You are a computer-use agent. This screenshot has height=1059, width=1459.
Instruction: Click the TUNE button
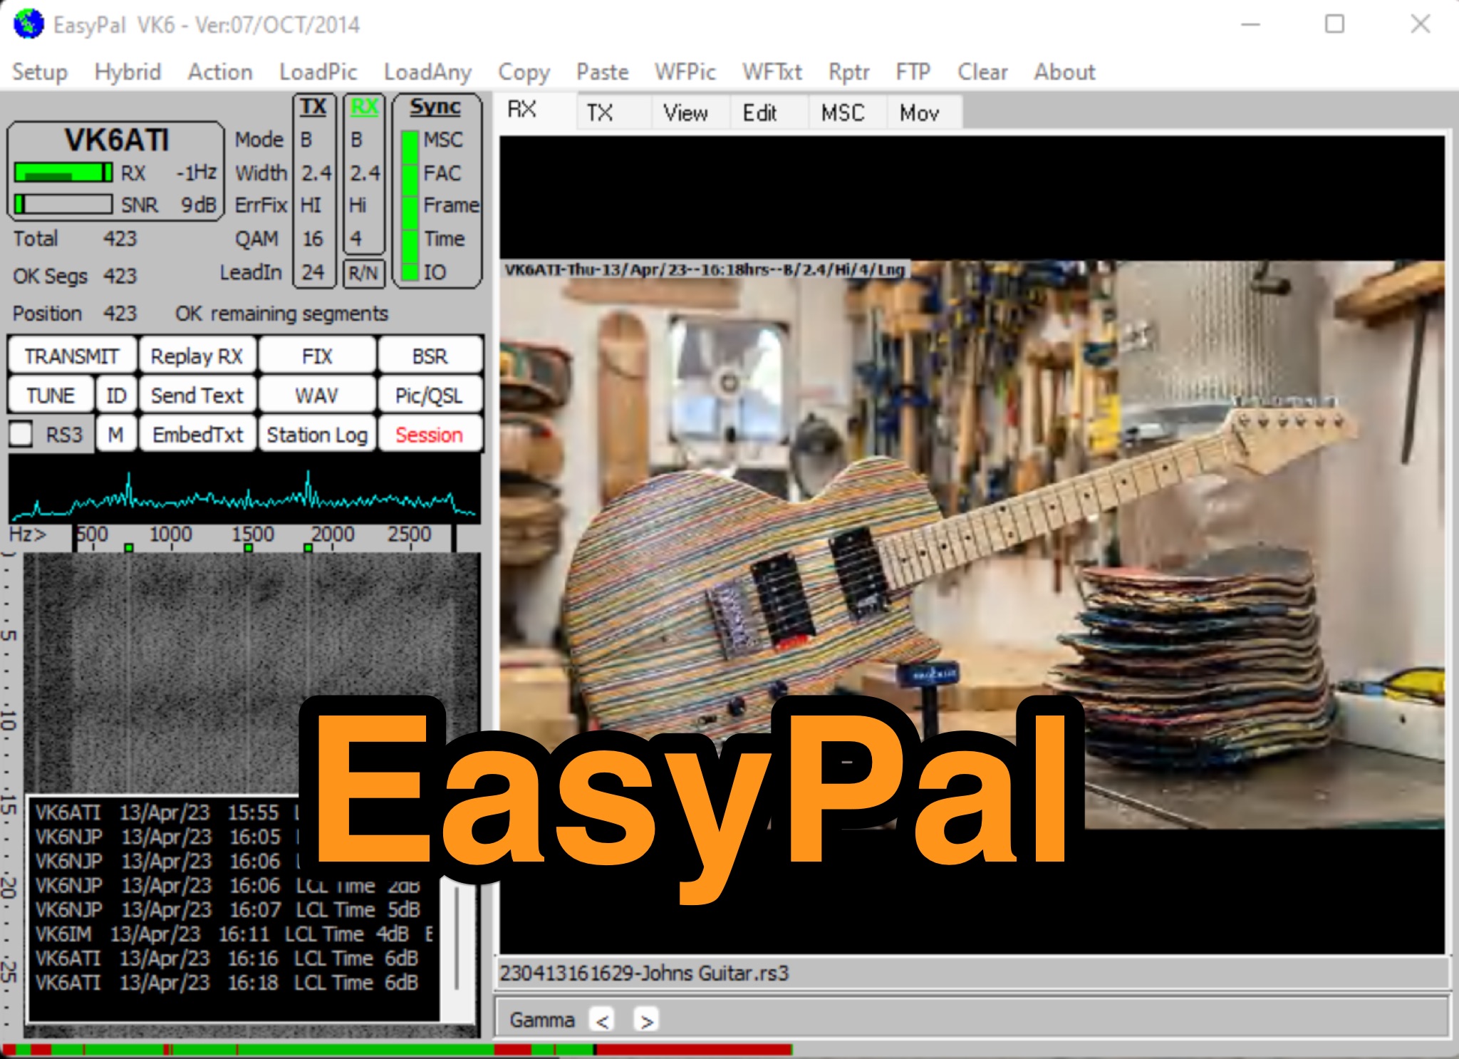click(x=51, y=395)
